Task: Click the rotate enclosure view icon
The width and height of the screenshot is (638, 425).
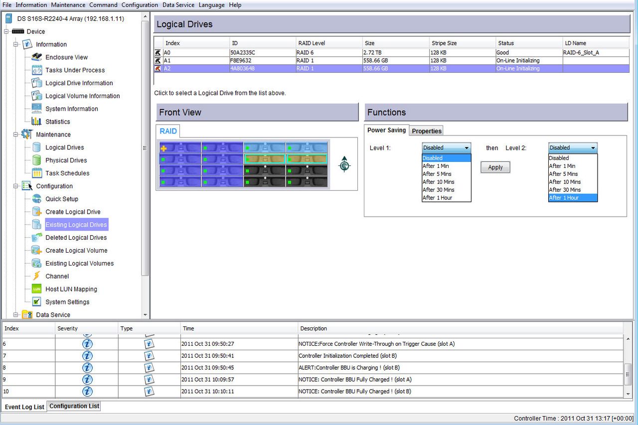Action: pos(344,164)
